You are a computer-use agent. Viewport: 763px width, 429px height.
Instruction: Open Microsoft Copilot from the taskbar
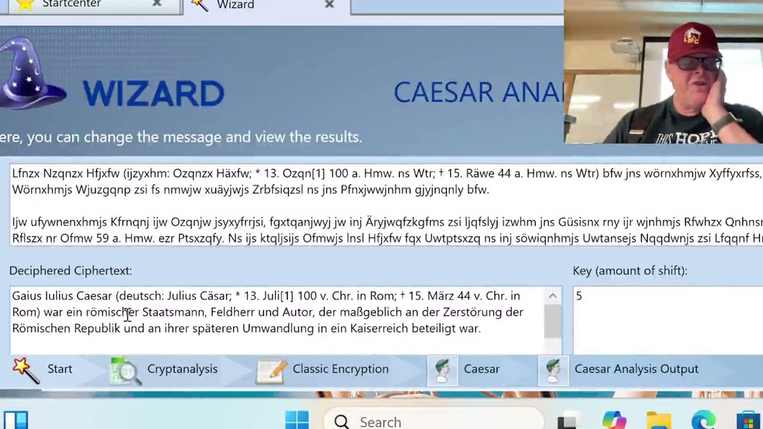614,421
